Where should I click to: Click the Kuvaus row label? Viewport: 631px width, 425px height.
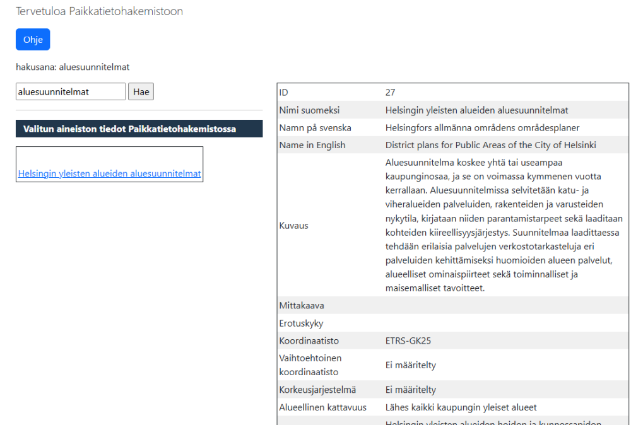click(294, 226)
